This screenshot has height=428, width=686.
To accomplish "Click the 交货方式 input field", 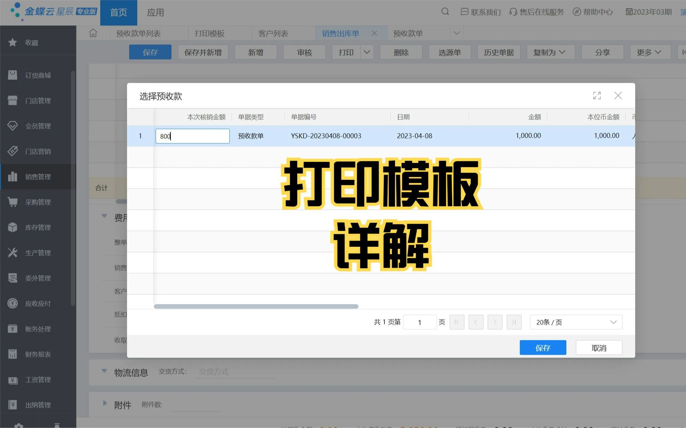I will click(x=235, y=372).
